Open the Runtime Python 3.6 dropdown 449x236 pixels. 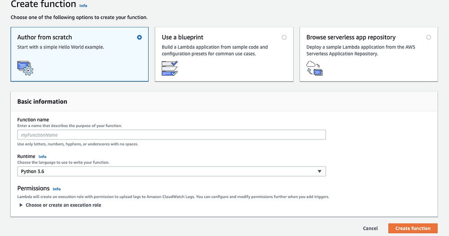[x=171, y=171]
